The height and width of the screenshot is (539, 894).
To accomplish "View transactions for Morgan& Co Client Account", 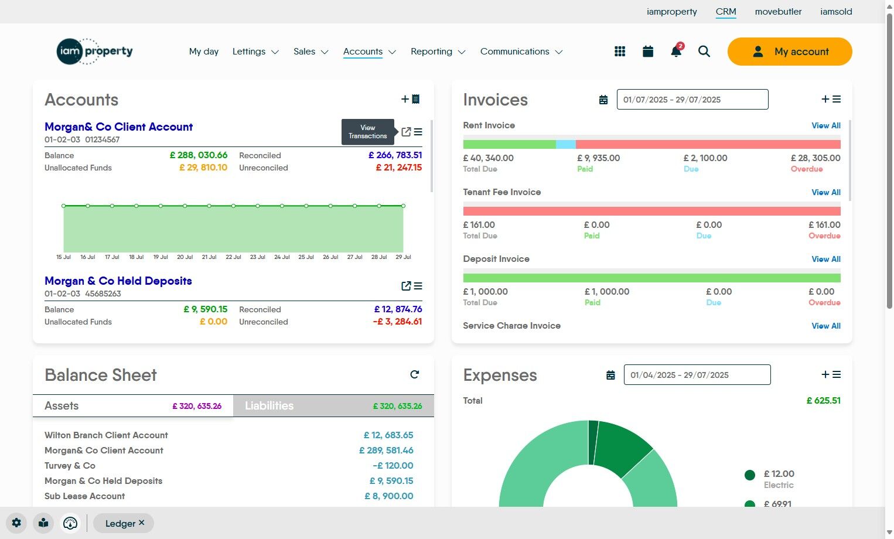I will 406,132.
